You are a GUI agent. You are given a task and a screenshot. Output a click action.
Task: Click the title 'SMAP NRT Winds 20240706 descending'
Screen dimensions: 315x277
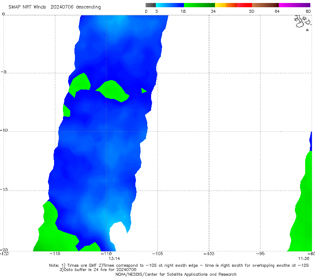(54, 7)
